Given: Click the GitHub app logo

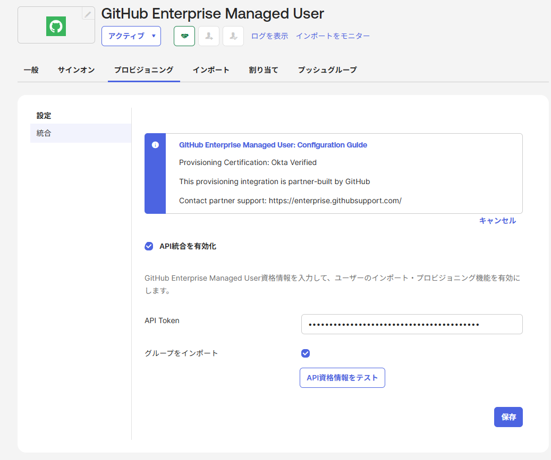Looking at the screenshot, I should [x=55, y=25].
